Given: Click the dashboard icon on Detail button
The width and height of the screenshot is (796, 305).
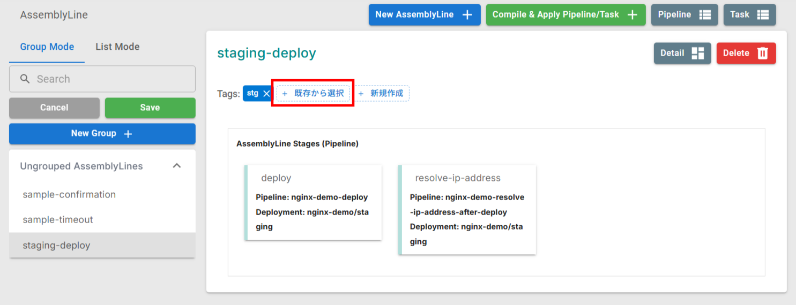Looking at the screenshot, I should 697,54.
